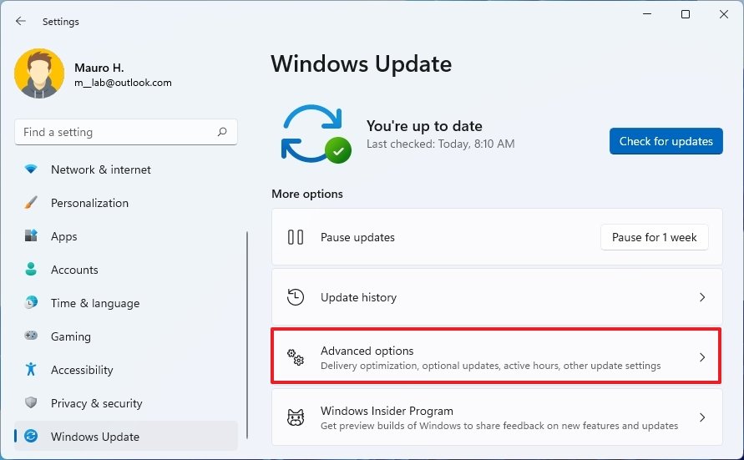Click the Pause updates pause icon
Image resolution: width=744 pixels, height=460 pixels.
pos(296,237)
